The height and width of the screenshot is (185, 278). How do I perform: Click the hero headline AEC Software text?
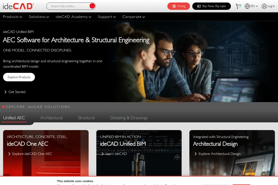point(76,40)
